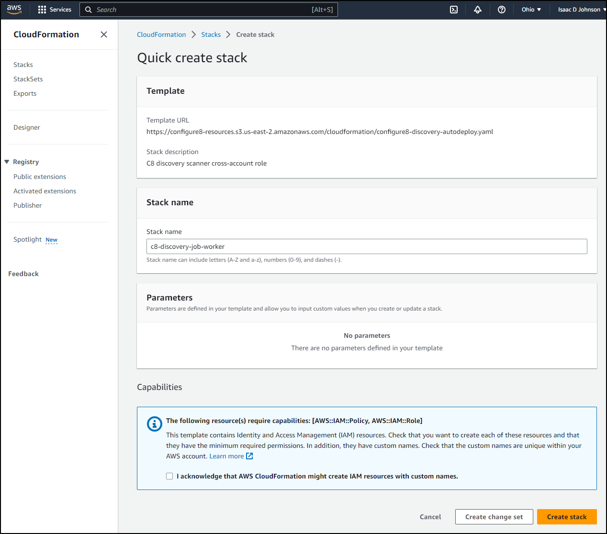Click the 'No parameters' text
Image resolution: width=607 pixels, height=534 pixels.
[x=367, y=335]
